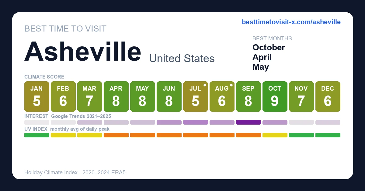Click the white dot on JUL tile

(x=205, y=85)
